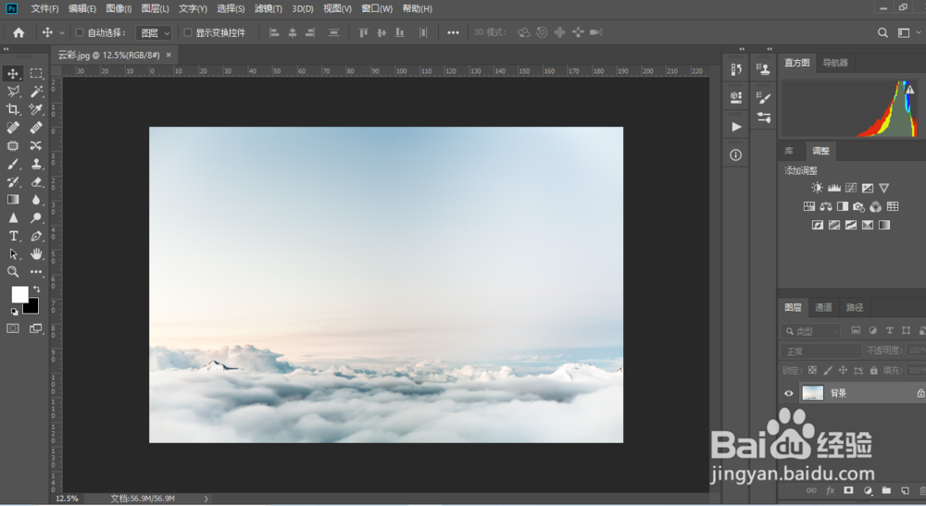The width and height of the screenshot is (926, 506).
Task: Add a Brightness/Contrast adjustment
Action: coord(817,188)
